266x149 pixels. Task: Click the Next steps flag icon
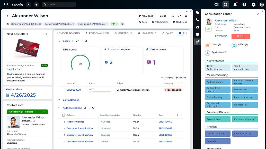click(x=174, y=22)
